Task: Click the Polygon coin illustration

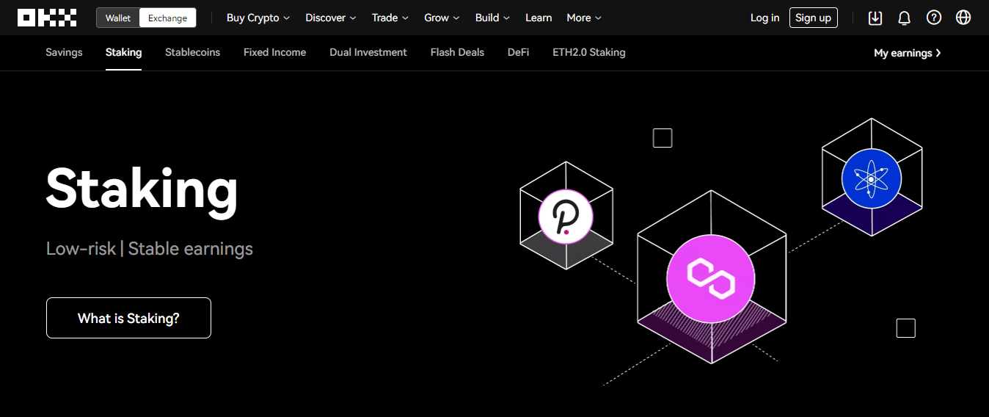Action: point(710,279)
